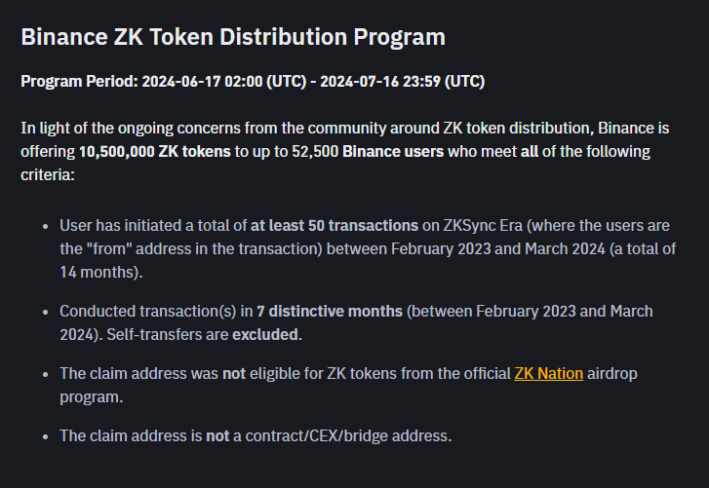Click the end date 2024-07-16 23:59 (UTC)
The height and width of the screenshot is (488, 709).
point(403,81)
